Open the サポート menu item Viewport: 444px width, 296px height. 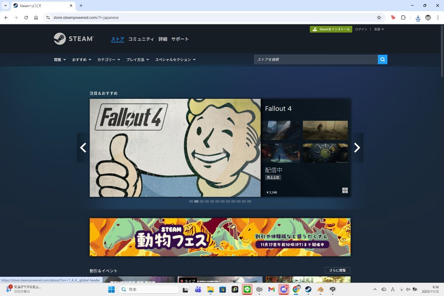(180, 39)
